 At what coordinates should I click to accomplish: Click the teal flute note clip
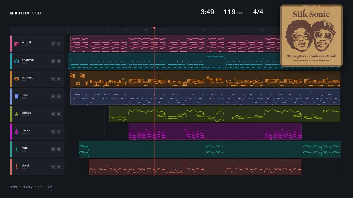pos(209,149)
